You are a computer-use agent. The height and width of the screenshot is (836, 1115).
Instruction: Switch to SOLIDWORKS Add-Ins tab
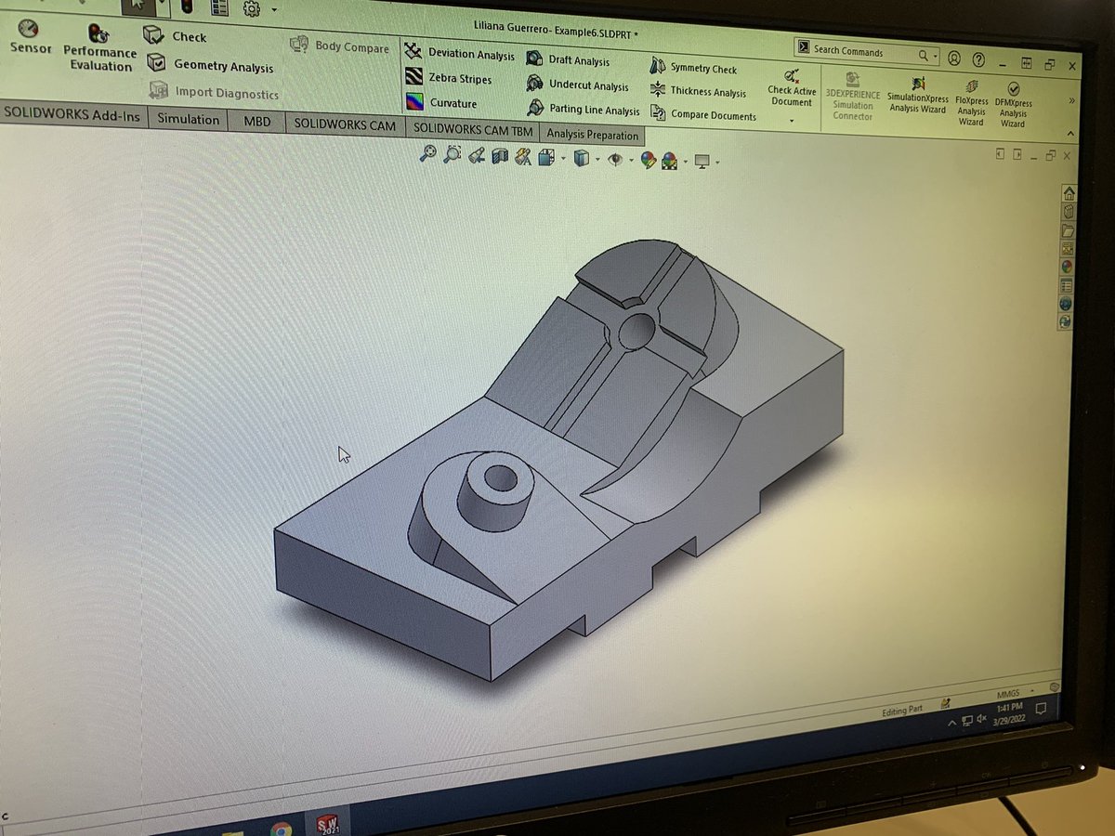pos(72,113)
